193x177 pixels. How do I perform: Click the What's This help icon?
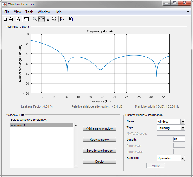71,19
